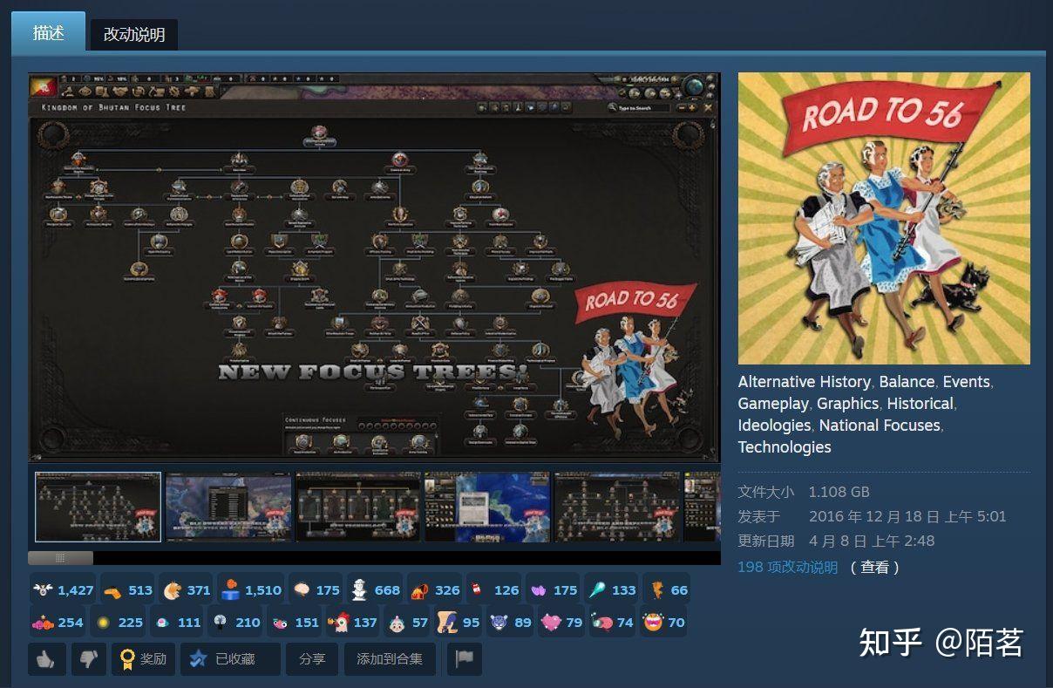The width and height of the screenshot is (1053, 688).
Task: Click the 查看 link
Action: coord(875,567)
